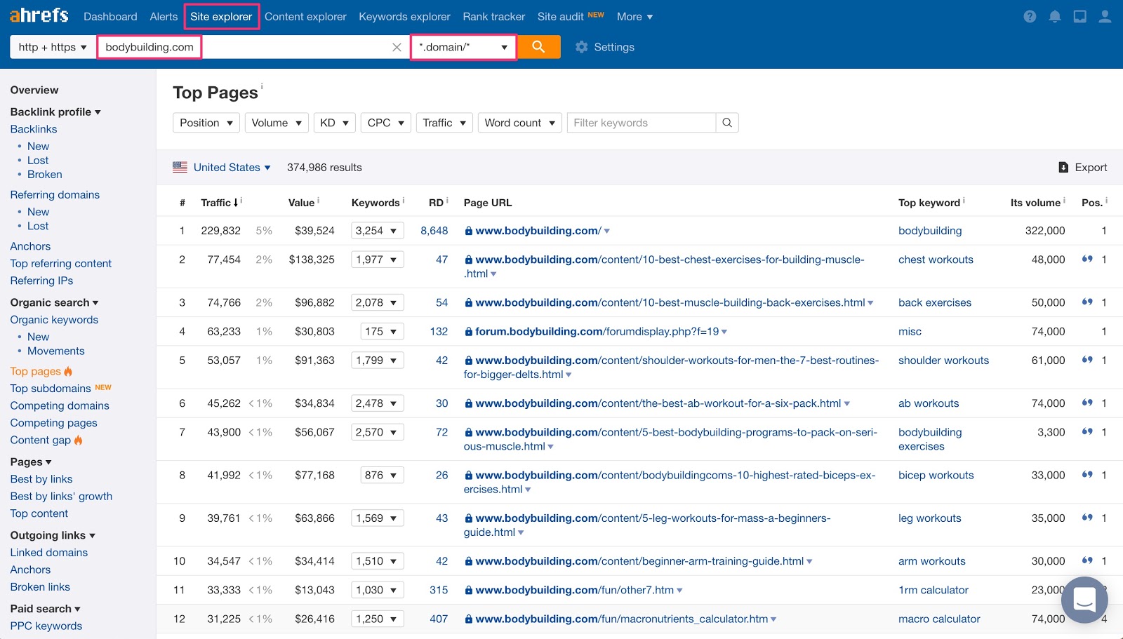This screenshot has width=1123, height=639.
Task: Click the Export download icon
Action: coord(1063,168)
